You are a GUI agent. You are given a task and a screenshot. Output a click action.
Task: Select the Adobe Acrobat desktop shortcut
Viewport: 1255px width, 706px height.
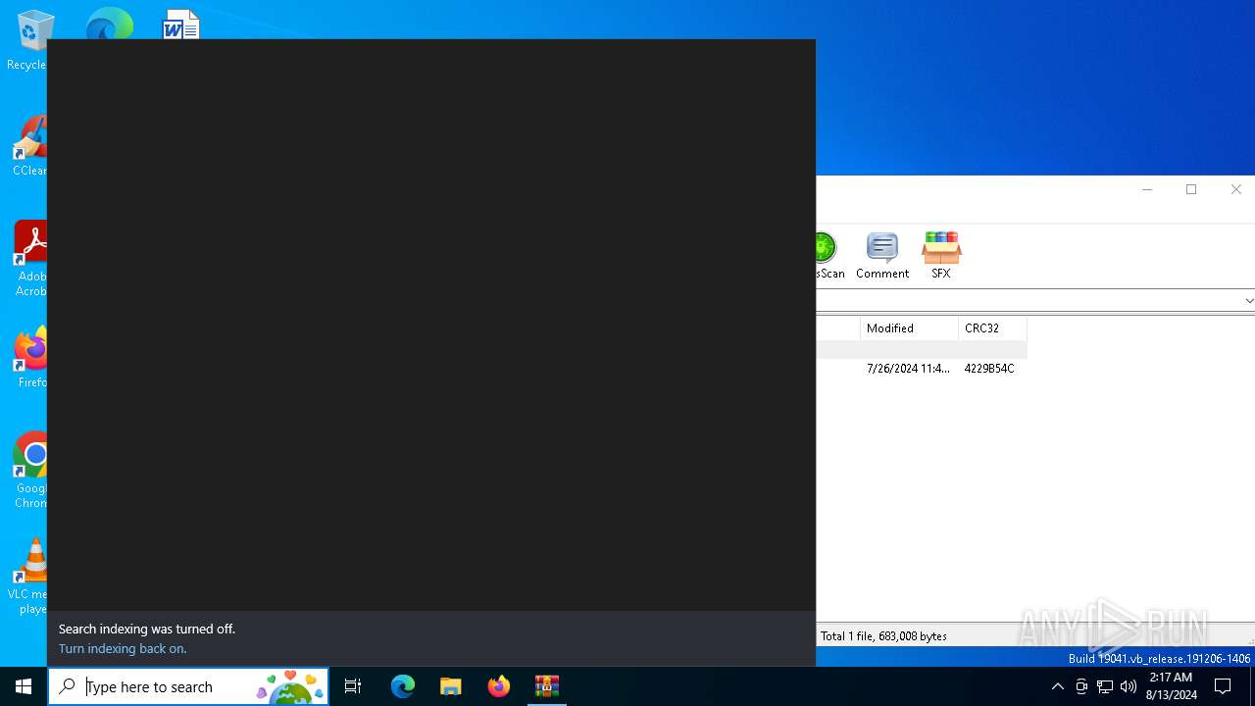(30, 259)
